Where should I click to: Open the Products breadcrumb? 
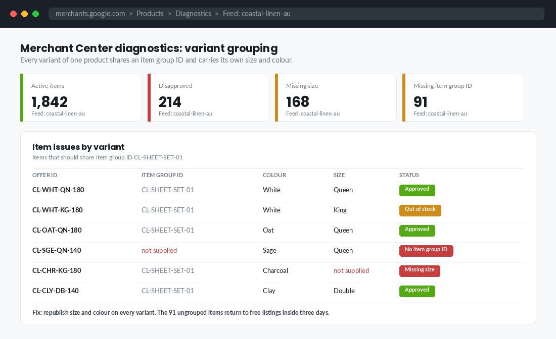pyautogui.click(x=150, y=14)
